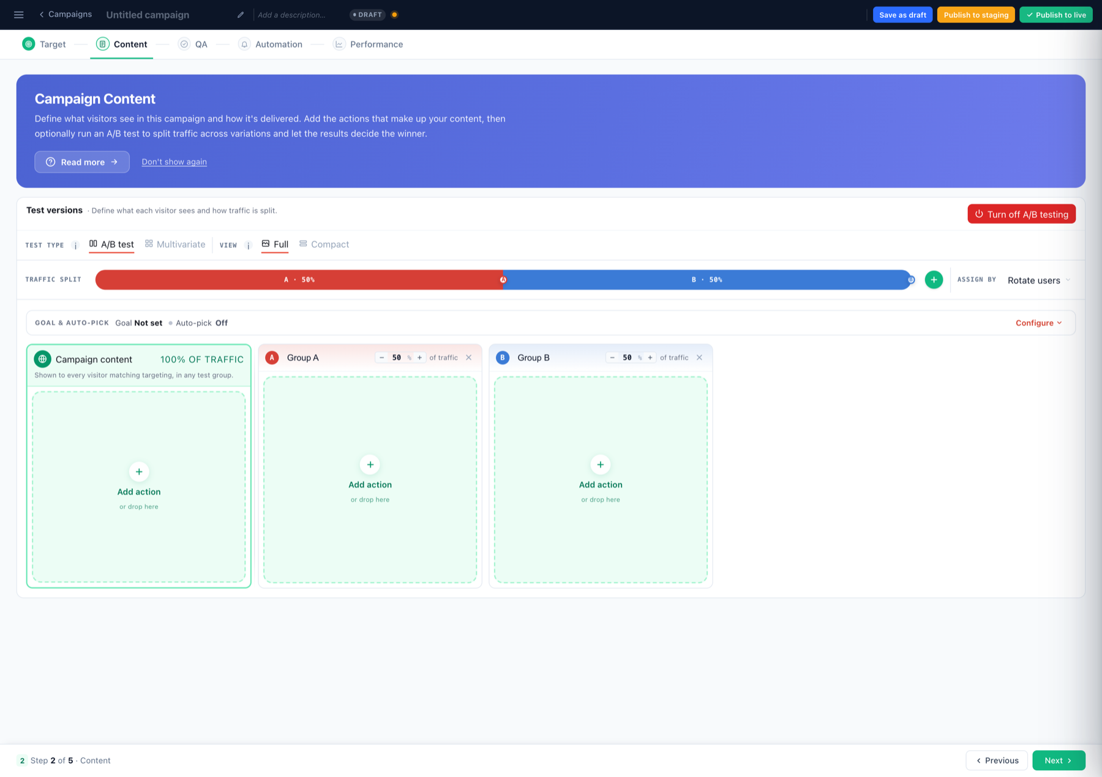Decrease Group A traffic percentage

(382, 358)
